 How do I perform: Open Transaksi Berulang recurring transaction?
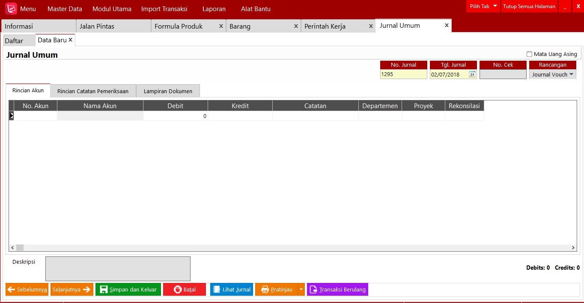click(x=337, y=289)
